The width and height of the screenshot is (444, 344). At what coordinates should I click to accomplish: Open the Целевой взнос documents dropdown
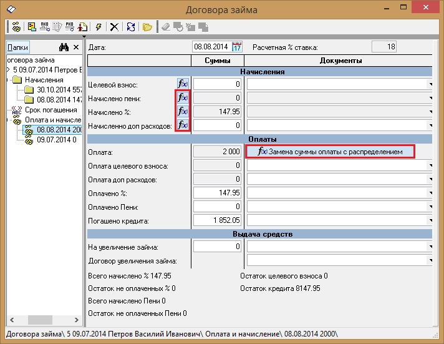click(x=430, y=84)
